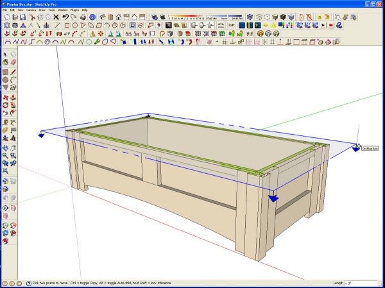Activate the Orbit tool
This screenshot has width=385, height=288.
(x=5, y=148)
